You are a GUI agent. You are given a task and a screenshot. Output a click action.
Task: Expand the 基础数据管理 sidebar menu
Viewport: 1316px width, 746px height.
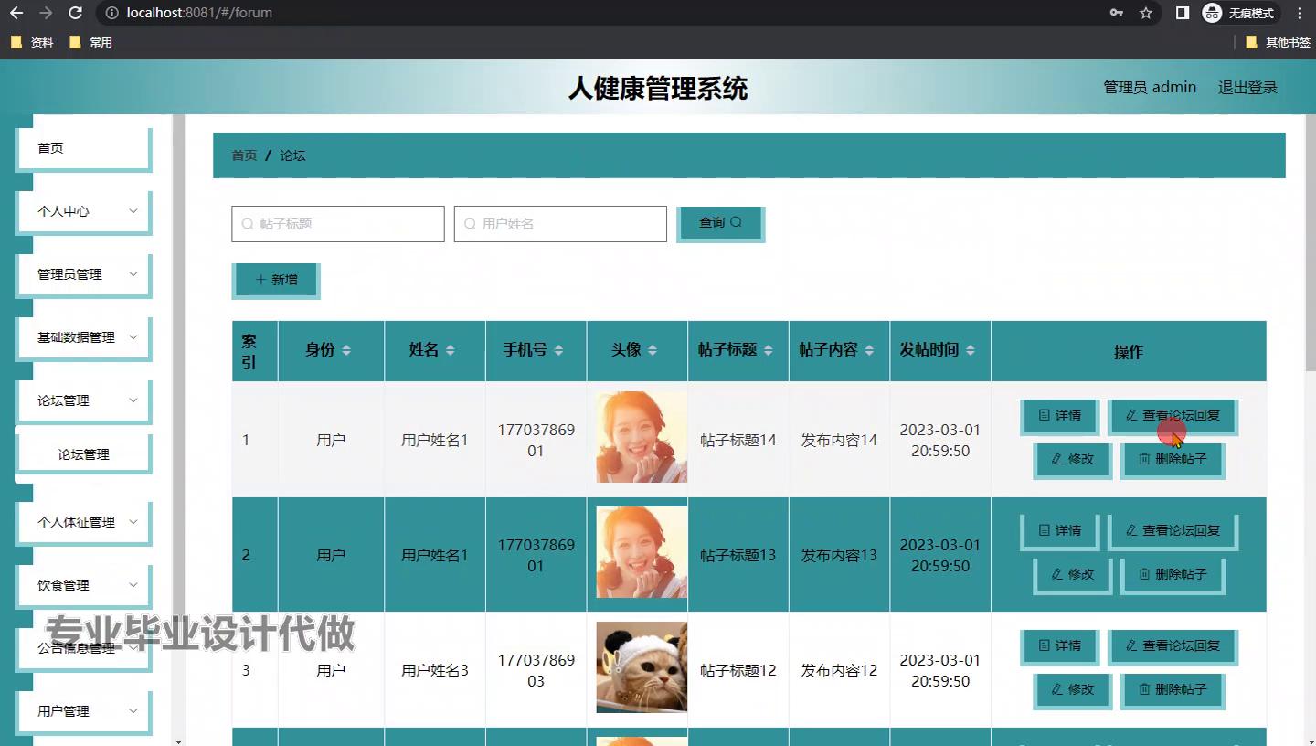click(83, 337)
